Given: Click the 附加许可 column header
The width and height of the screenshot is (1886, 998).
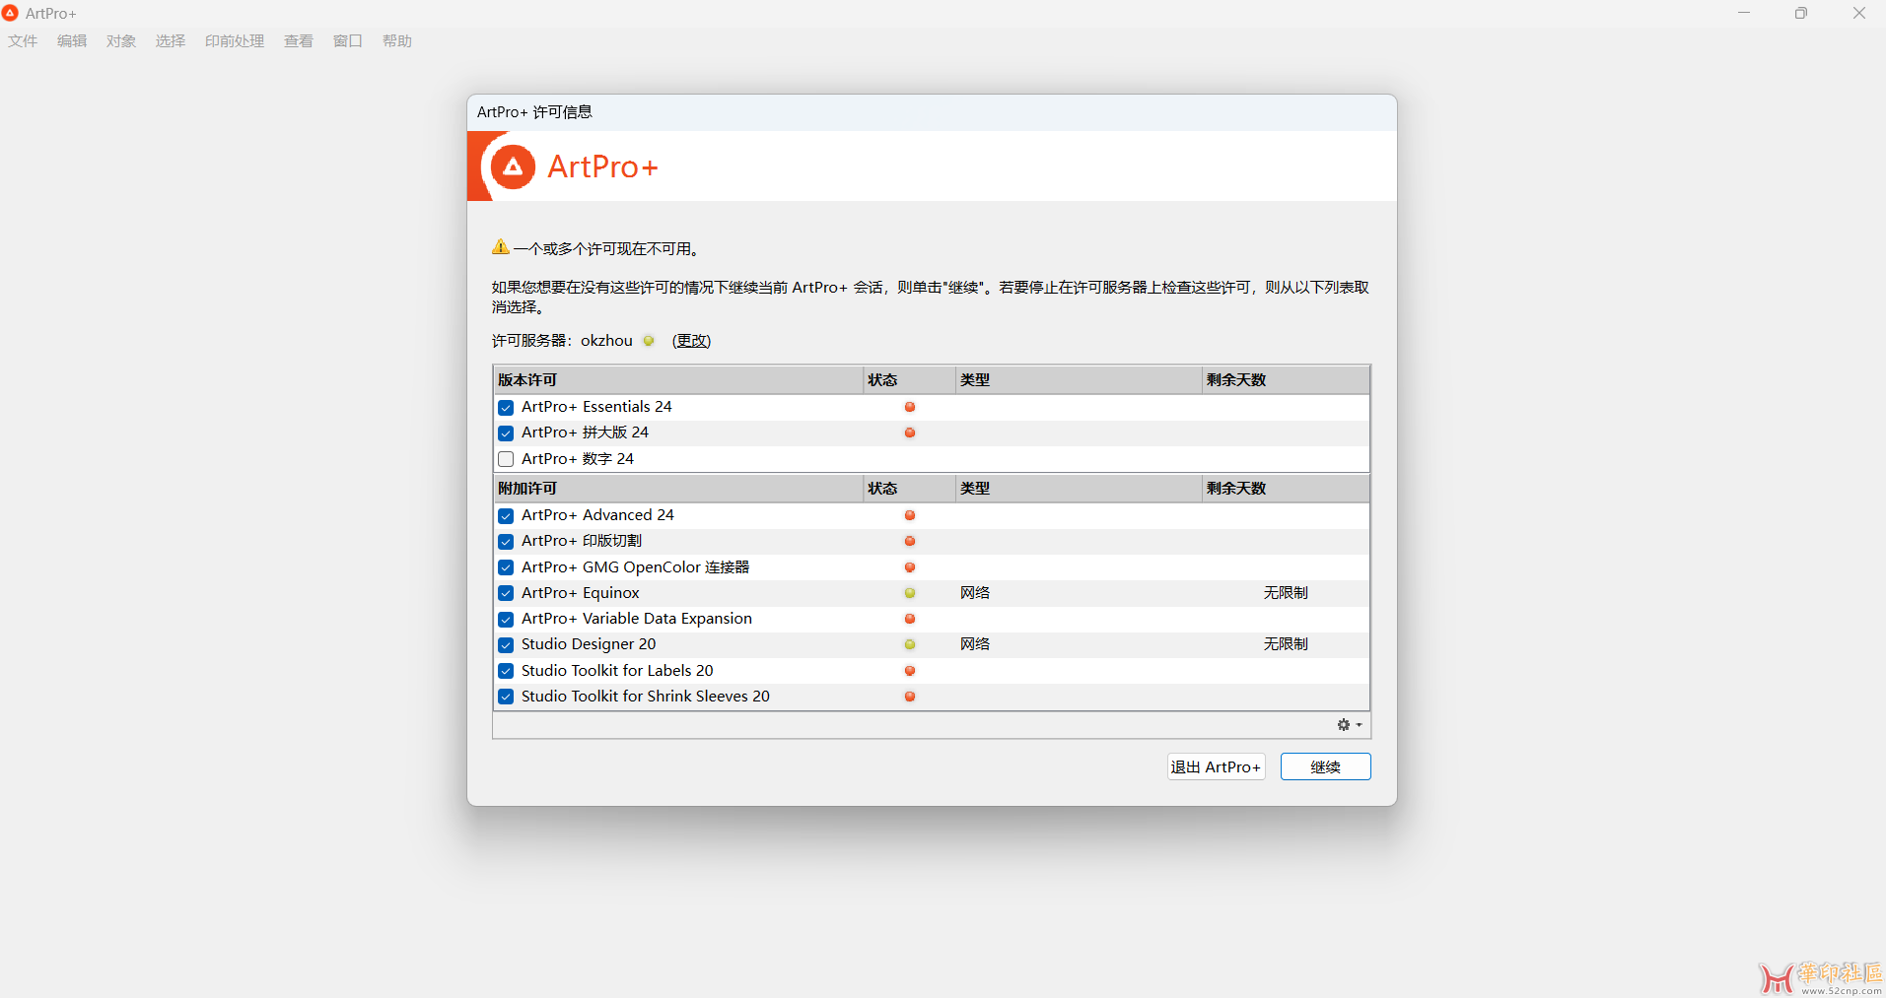Looking at the screenshot, I should click(x=678, y=488).
